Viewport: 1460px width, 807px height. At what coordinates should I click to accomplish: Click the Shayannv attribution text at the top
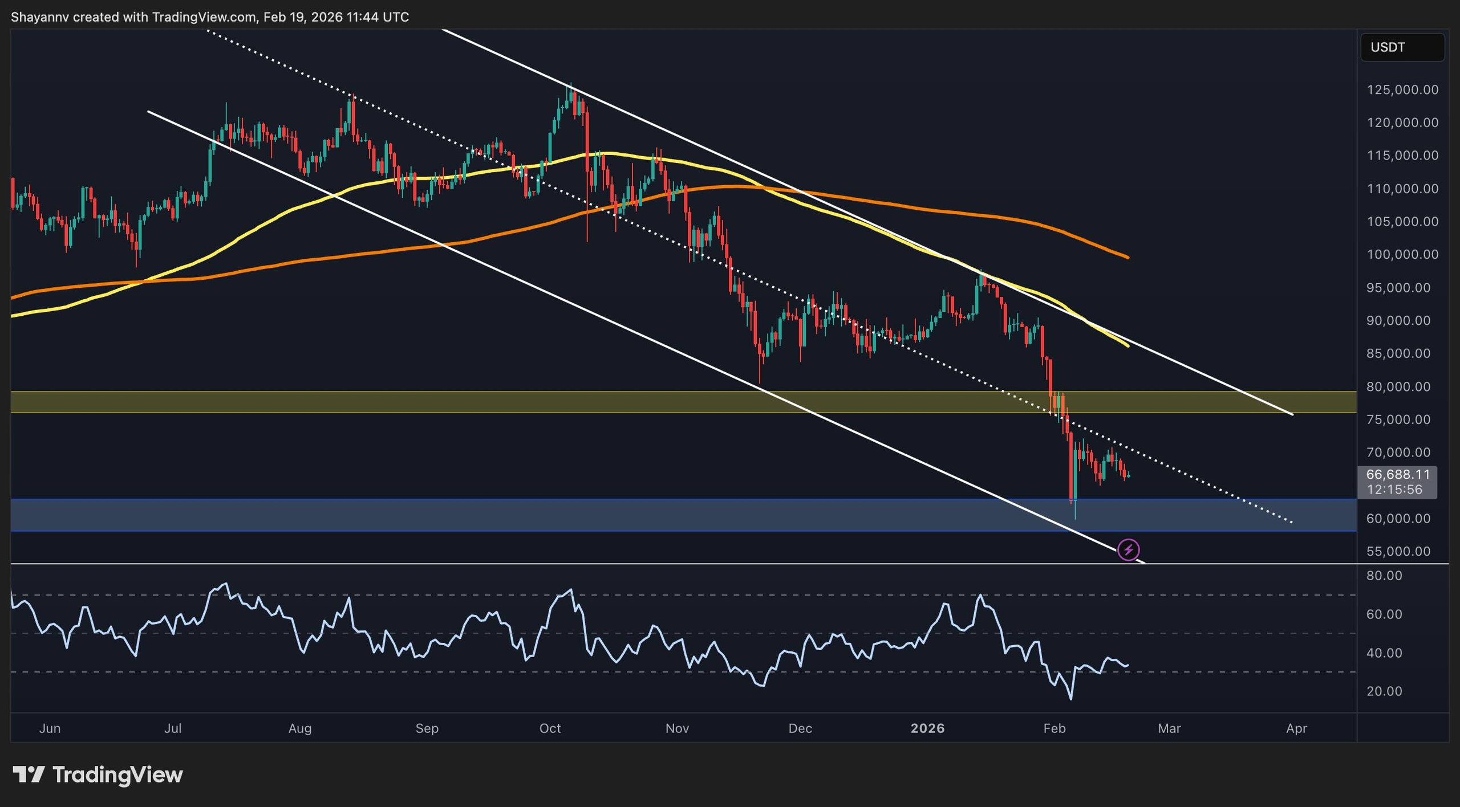coord(114,17)
